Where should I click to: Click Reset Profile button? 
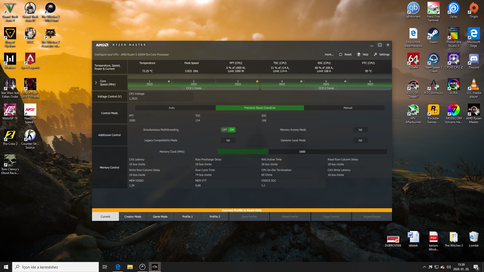290,217
